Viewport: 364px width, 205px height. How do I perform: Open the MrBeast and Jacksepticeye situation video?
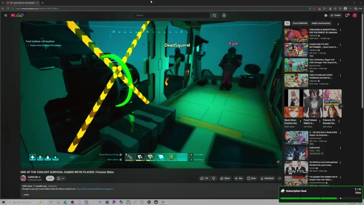coord(296,167)
